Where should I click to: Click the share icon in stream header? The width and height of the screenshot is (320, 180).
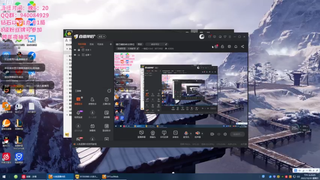pyautogui.click(x=242, y=46)
